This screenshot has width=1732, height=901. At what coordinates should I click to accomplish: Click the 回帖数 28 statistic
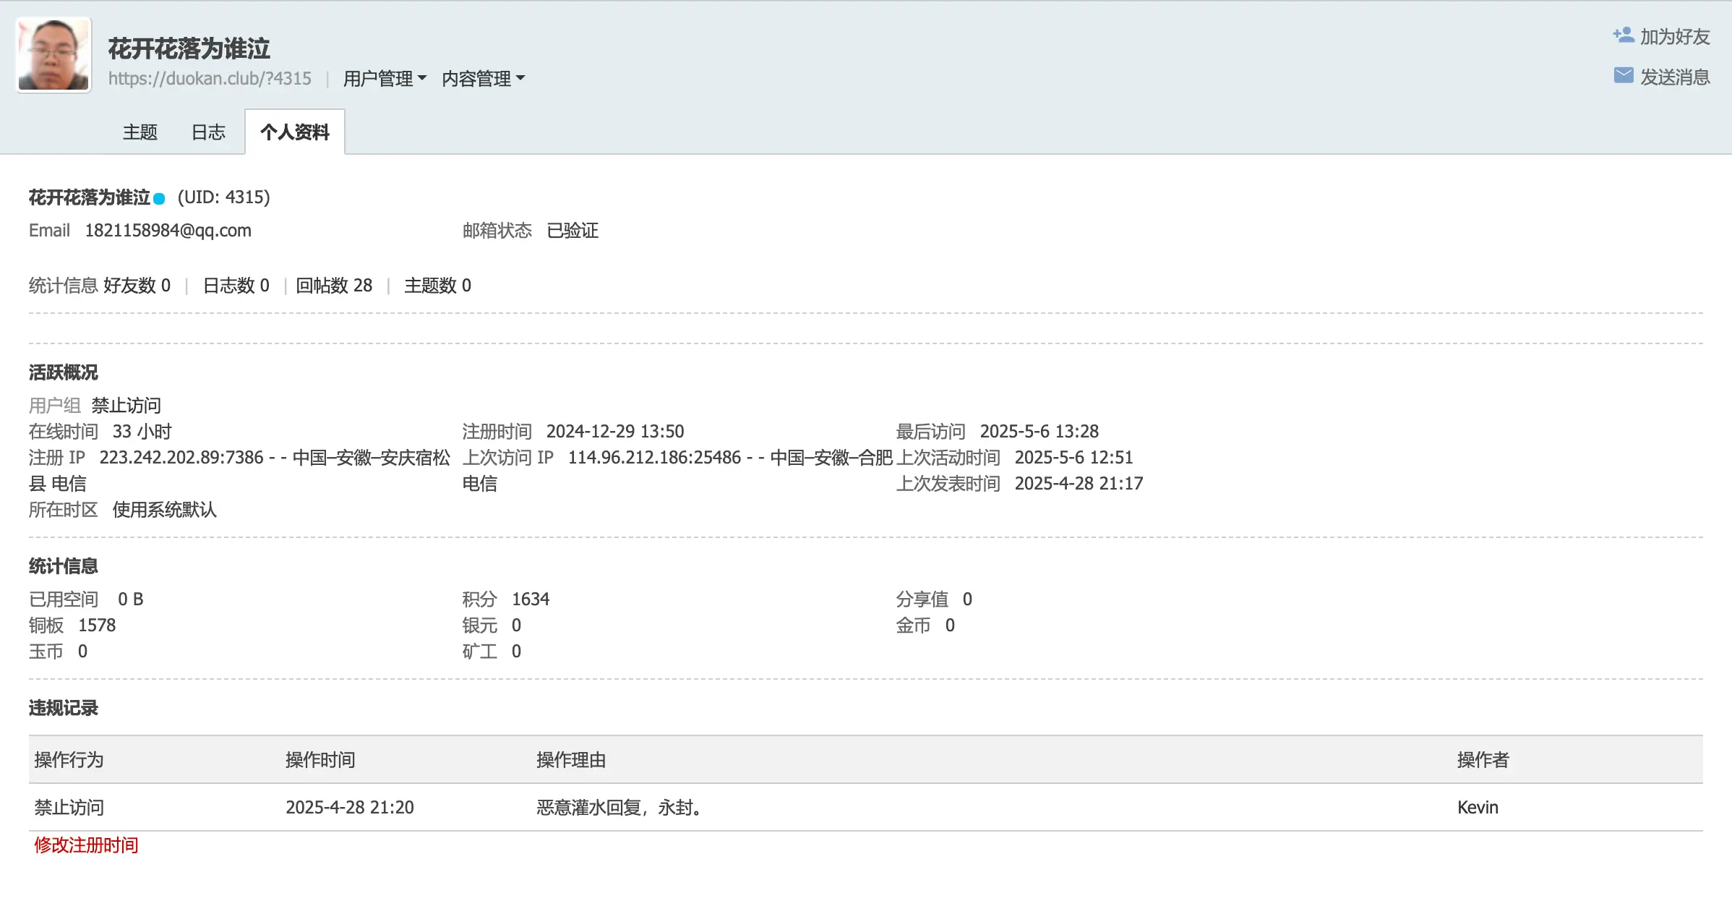(x=334, y=285)
